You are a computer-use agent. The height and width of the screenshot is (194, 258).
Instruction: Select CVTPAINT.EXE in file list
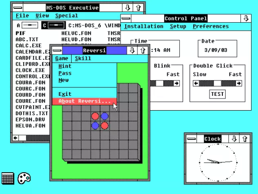pyautogui.click(x=32, y=107)
